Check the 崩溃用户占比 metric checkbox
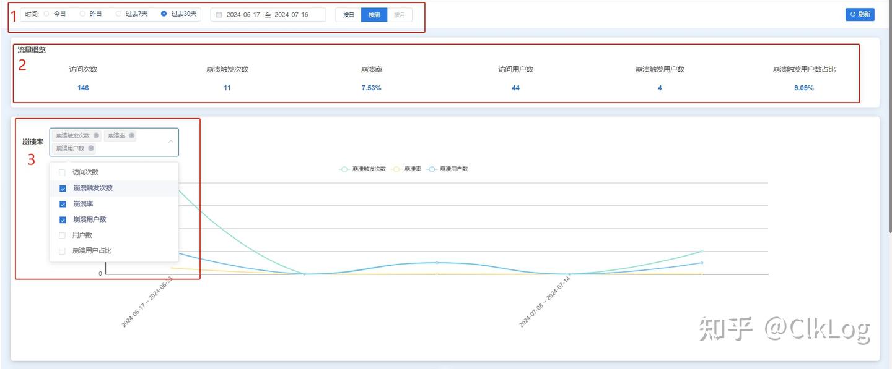 point(62,250)
